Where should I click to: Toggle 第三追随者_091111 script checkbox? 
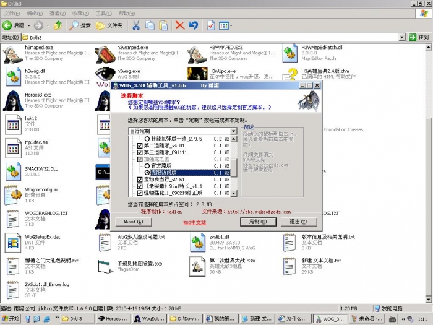[140, 152]
